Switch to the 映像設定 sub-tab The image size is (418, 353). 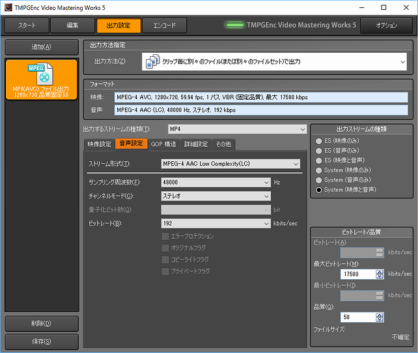99,144
